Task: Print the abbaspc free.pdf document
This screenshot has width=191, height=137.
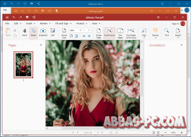Action: (27, 17)
